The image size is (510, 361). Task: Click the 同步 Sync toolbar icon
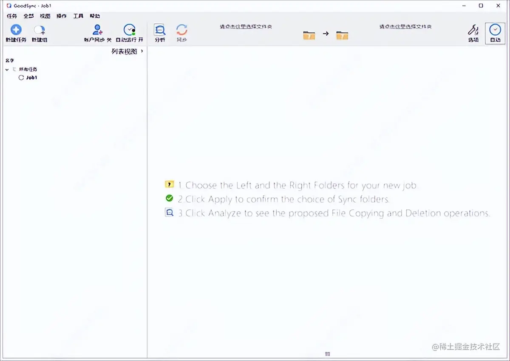[182, 30]
